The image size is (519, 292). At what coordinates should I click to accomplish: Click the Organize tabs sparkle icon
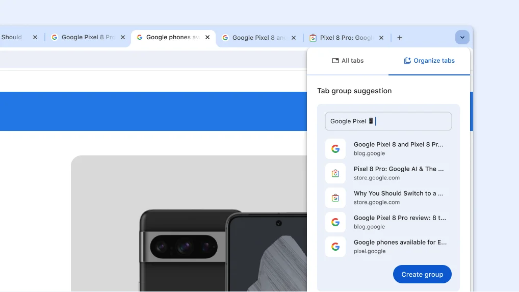click(407, 61)
